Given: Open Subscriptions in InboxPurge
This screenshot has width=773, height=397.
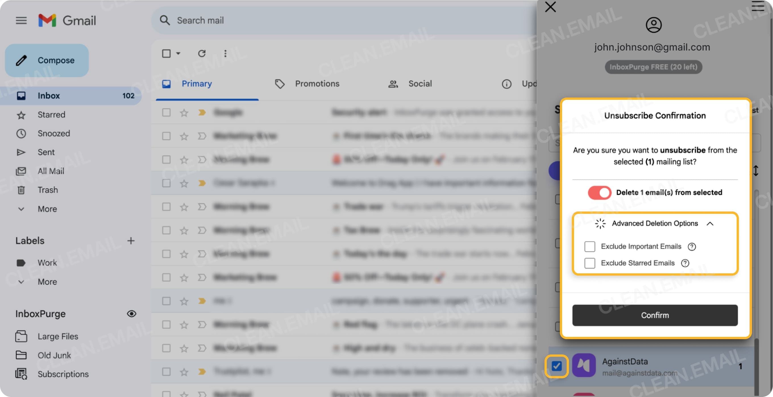Looking at the screenshot, I should pyautogui.click(x=63, y=374).
